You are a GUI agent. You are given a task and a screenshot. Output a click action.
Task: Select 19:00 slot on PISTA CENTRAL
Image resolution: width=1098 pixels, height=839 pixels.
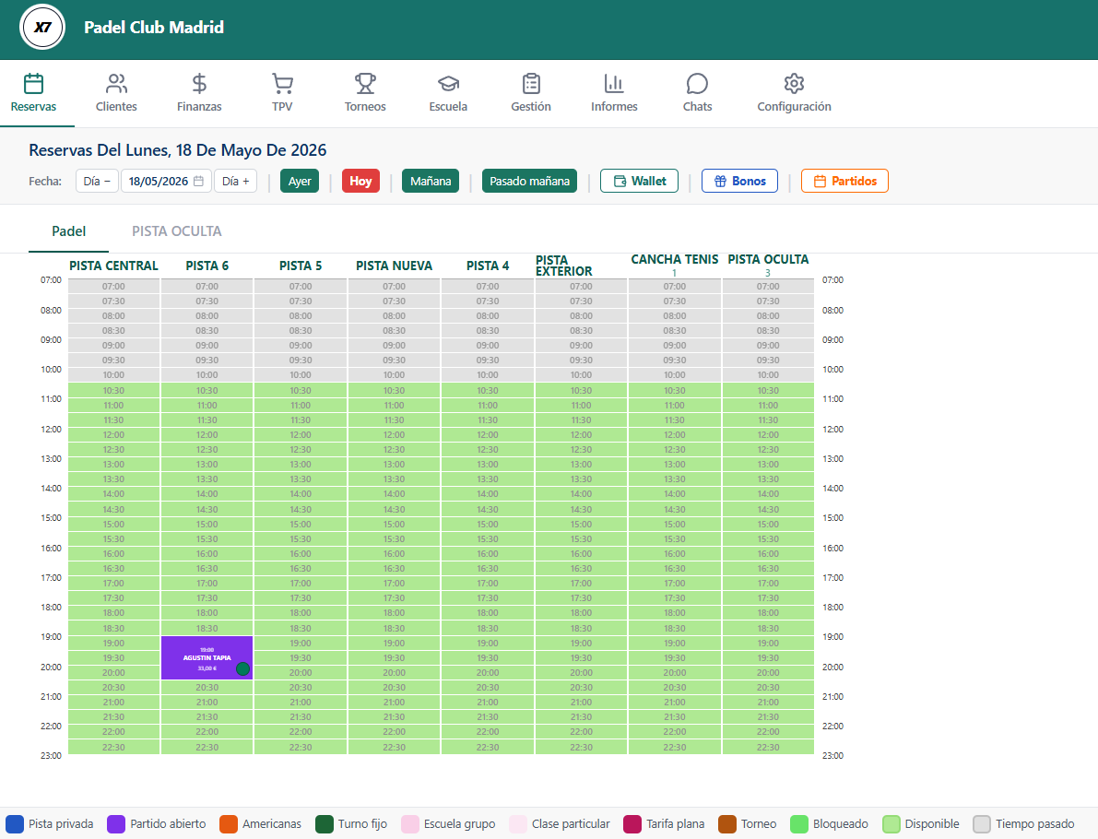click(113, 643)
